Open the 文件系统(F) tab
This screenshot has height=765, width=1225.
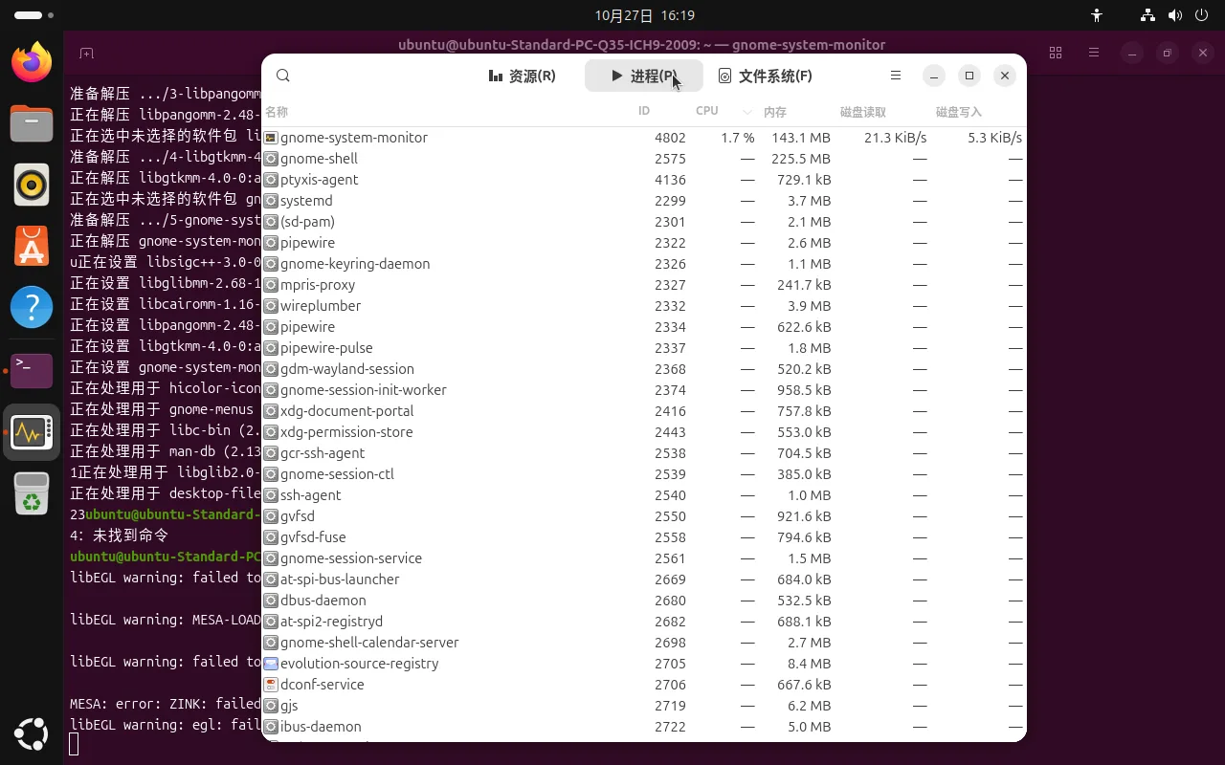[766, 76]
